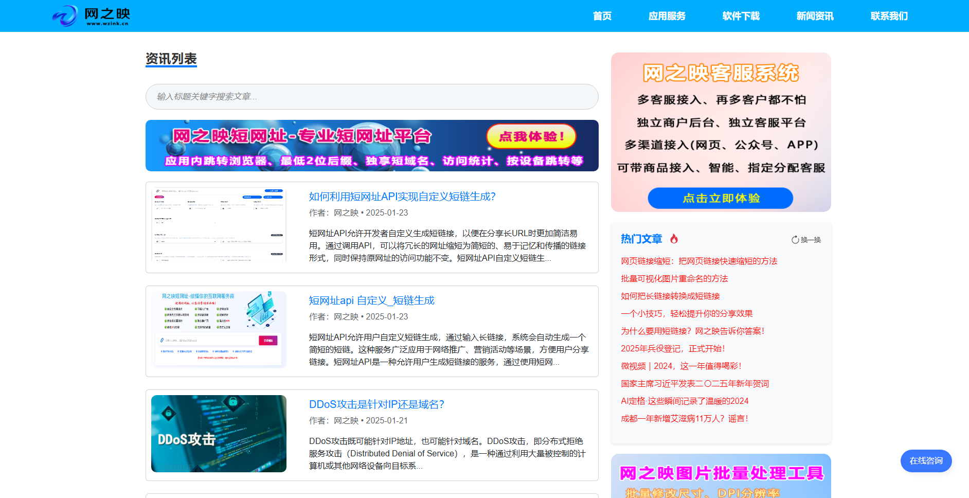Screen dimensions: 969x498
Task: Open hot article 如何把长链接转换成短链接
Action: [670, 296]
